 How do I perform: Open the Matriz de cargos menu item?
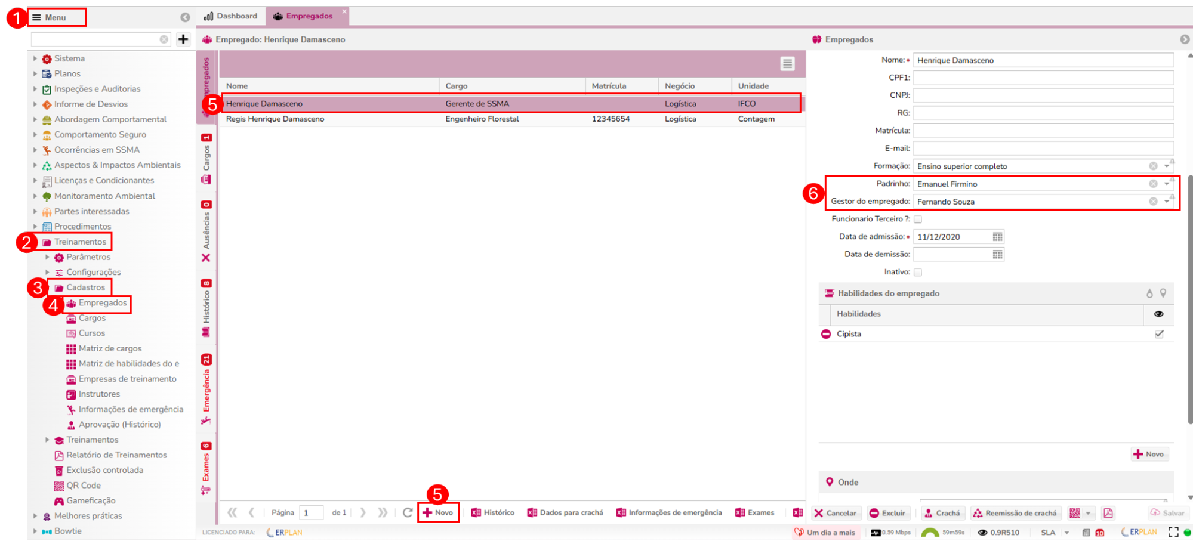click(x=110, y=348)
